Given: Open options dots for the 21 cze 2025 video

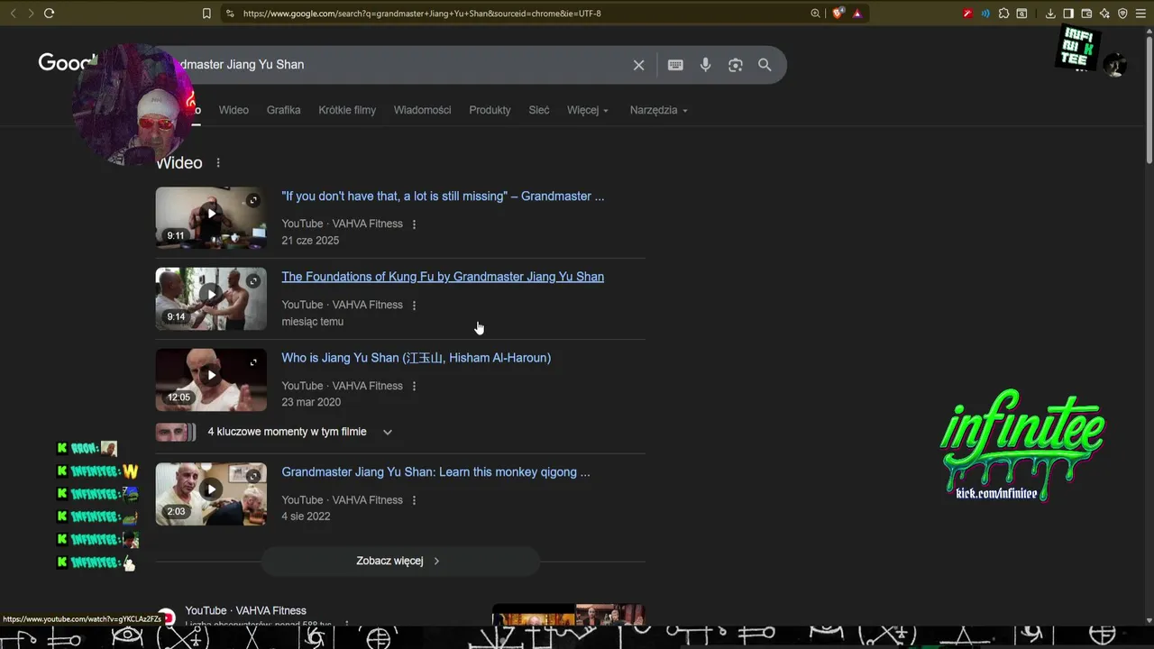Looking at the screenshot, I should 414,224.
